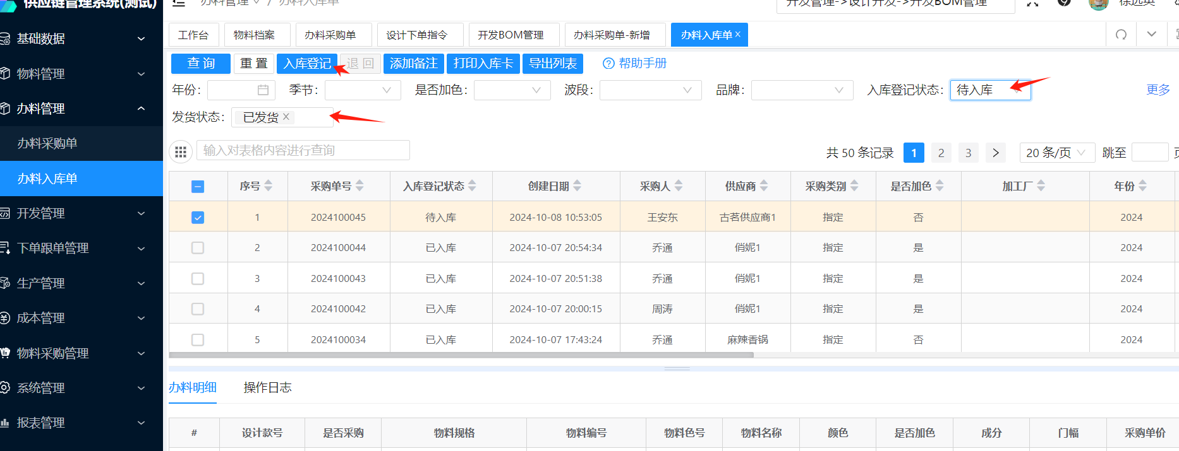Viewport: 1179px width, 451px height.
Task: Remove the 已发货 filter tag
Action: [x=286, y=117]
